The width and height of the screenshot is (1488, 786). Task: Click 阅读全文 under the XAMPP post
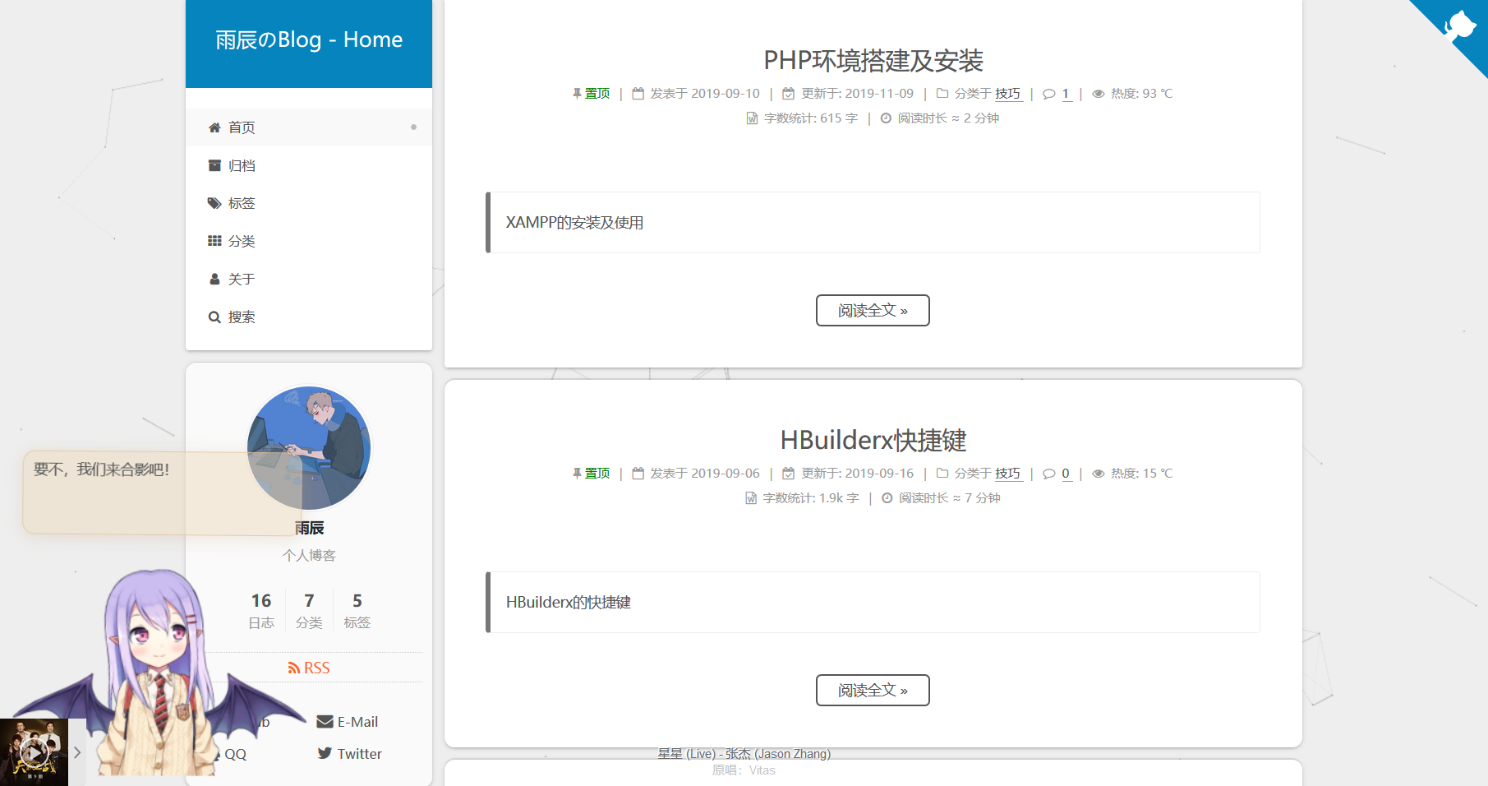(x=873, y=311)
